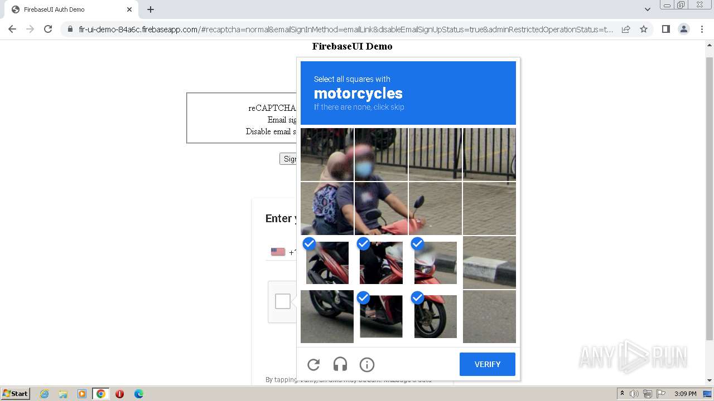Image resolution: width=714 pixels, height=401 pixels.
Task: Select tile with blue face mask rider
Action: 381,154
